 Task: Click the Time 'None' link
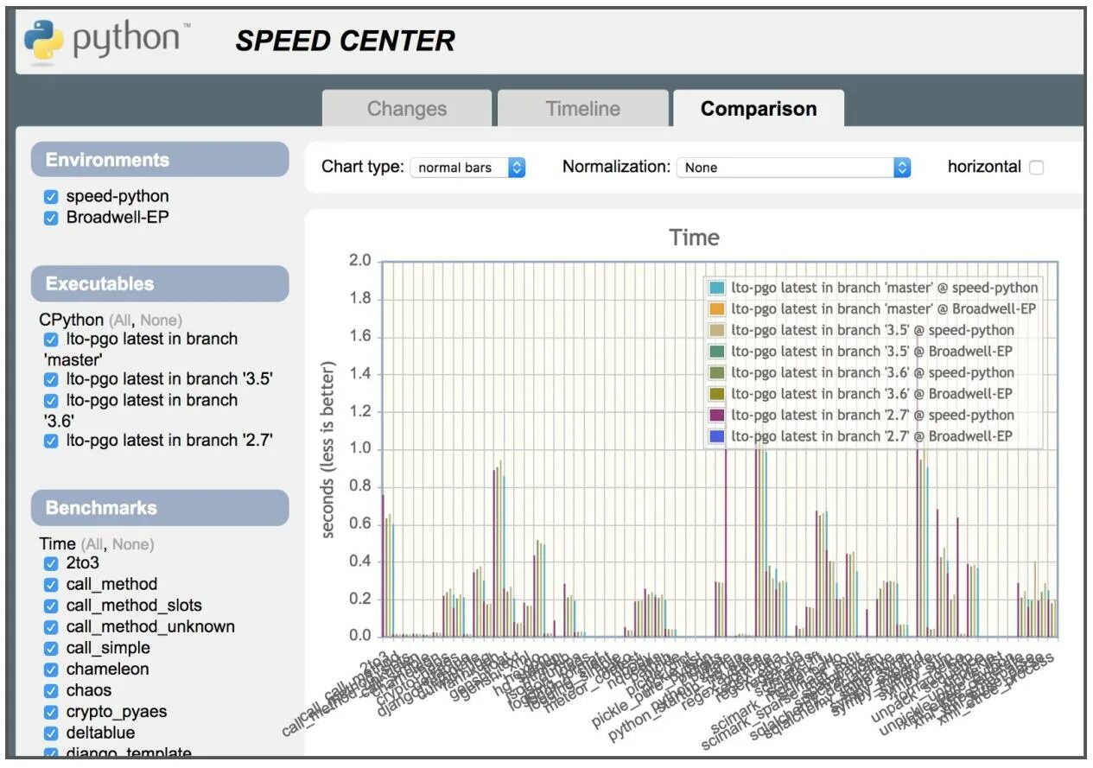pos(130,544)
